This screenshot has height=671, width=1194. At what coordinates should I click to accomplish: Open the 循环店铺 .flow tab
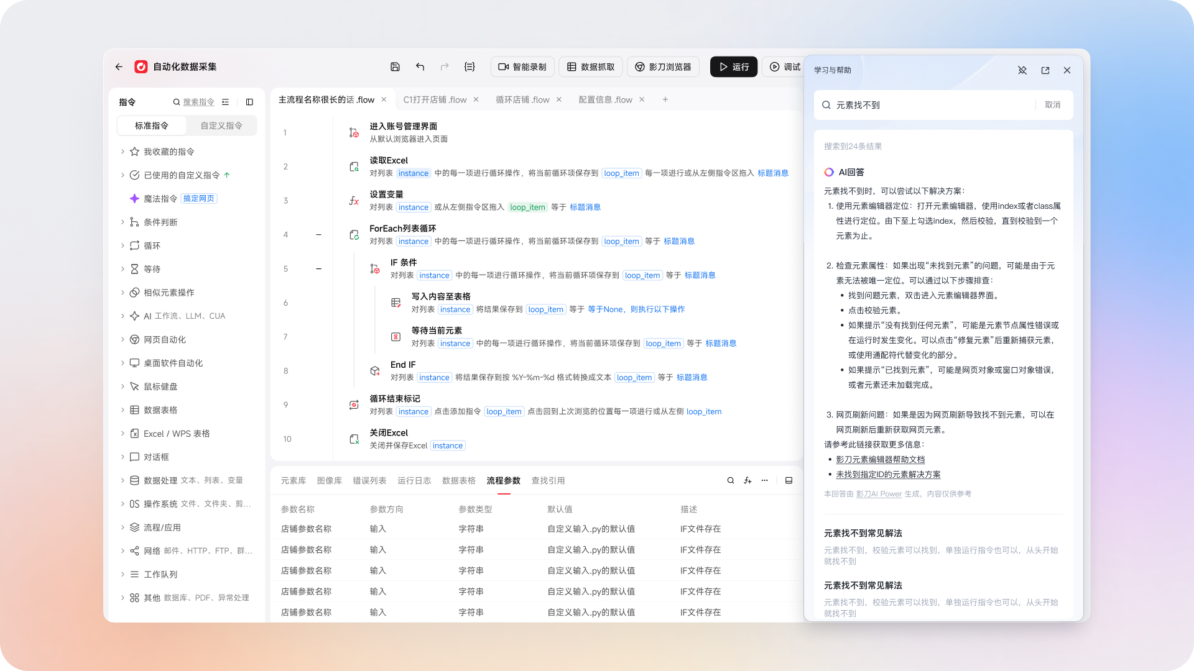(522, 99)
